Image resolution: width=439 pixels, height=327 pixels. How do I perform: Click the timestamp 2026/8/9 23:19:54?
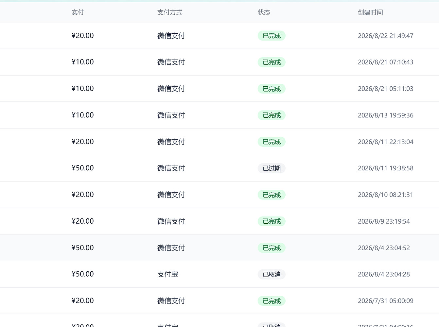click(384, 221)
